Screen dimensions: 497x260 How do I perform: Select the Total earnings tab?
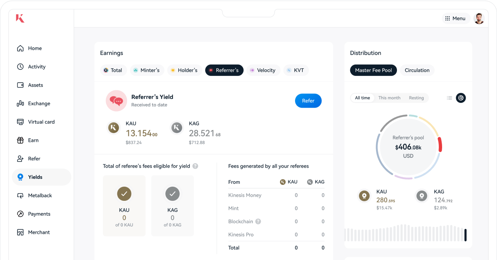113,70
